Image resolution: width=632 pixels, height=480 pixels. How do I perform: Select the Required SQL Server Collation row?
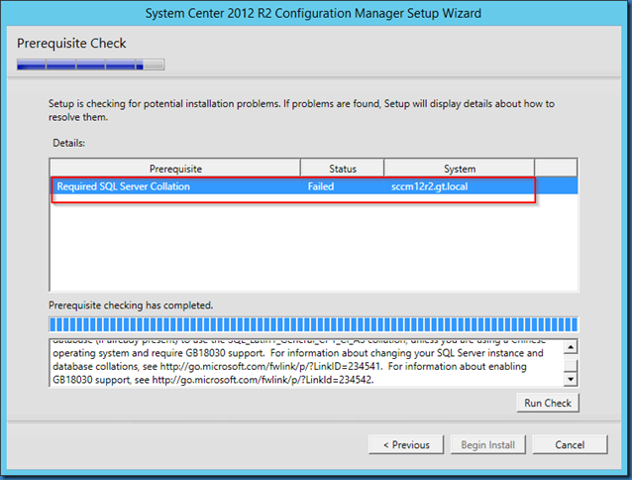click(314, 186)
